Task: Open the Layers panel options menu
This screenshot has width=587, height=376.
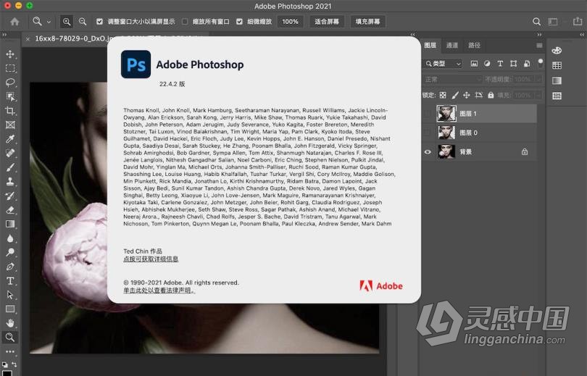Action: point(539,45)
